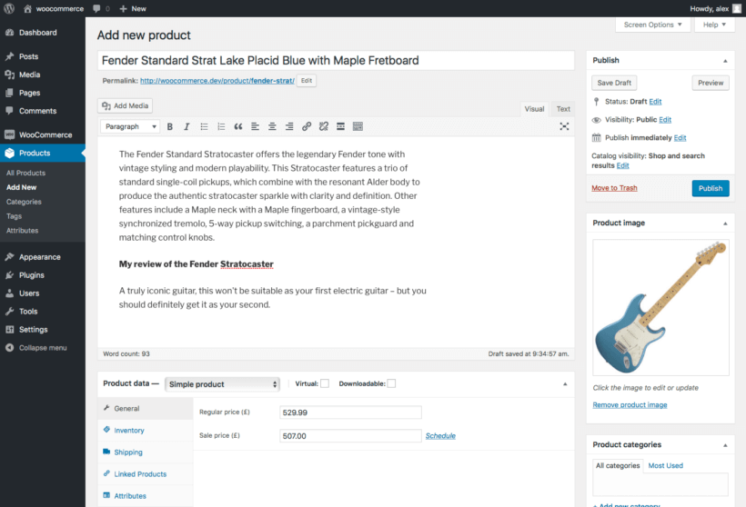Edit the draft Status
This screenshot has width=746, height=507.
tap(655, 102)
